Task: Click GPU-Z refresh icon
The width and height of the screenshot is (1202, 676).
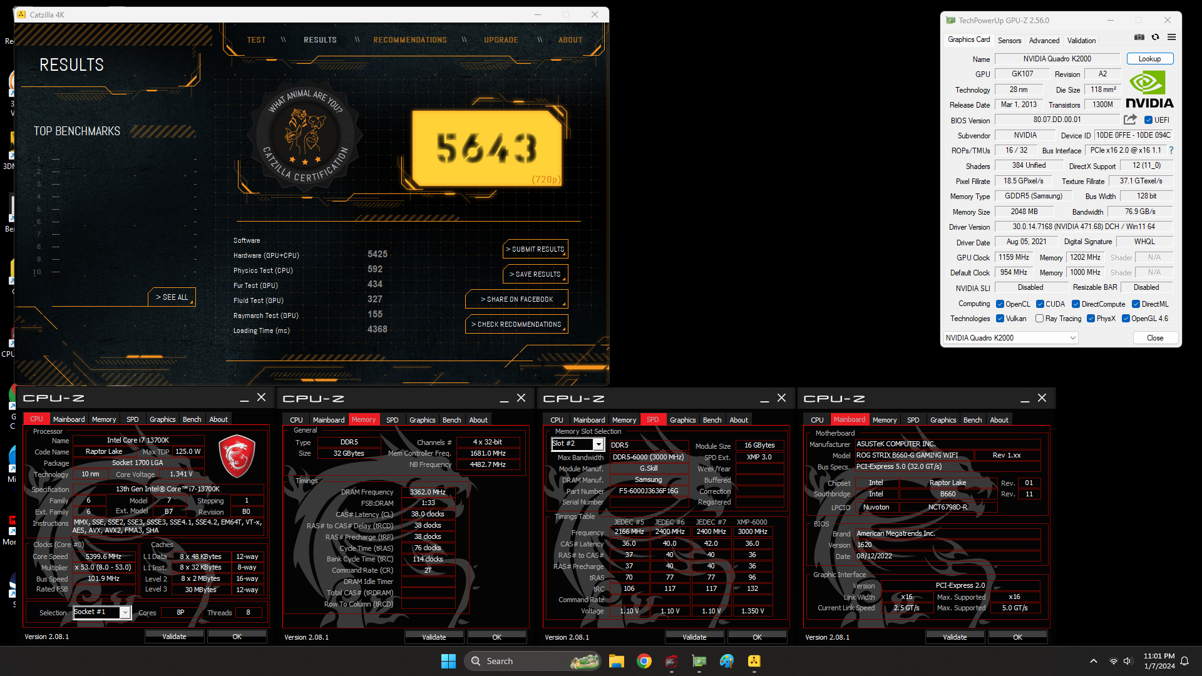Action: [1156, 38]
